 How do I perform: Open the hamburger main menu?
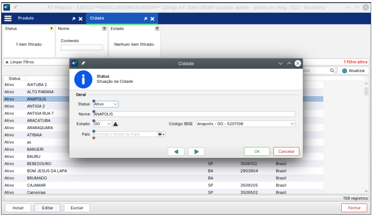point(8,18)
